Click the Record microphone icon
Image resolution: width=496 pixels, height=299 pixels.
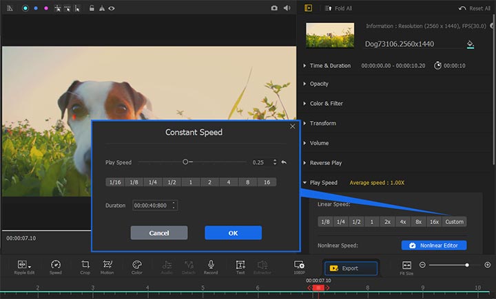click(x=211, y=265)
